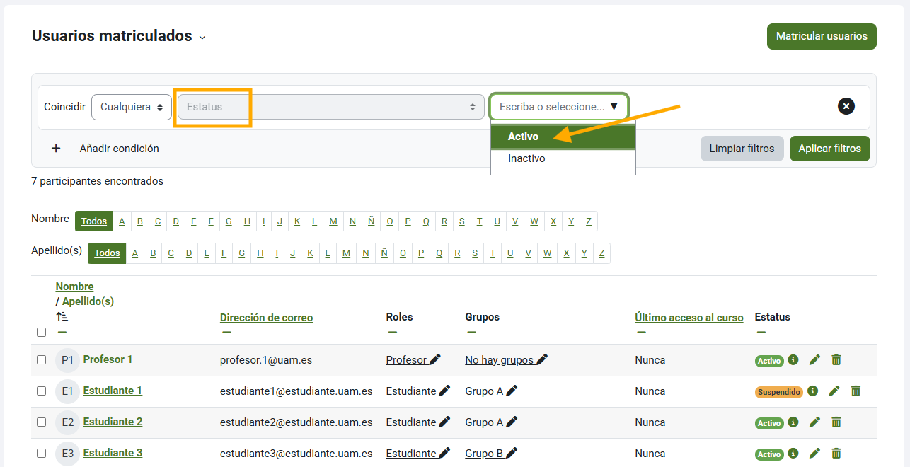Click the trash icon to unenrol Estudiante 3
The width and height of the screenshot is (910, 467).
tap(836, 454)
